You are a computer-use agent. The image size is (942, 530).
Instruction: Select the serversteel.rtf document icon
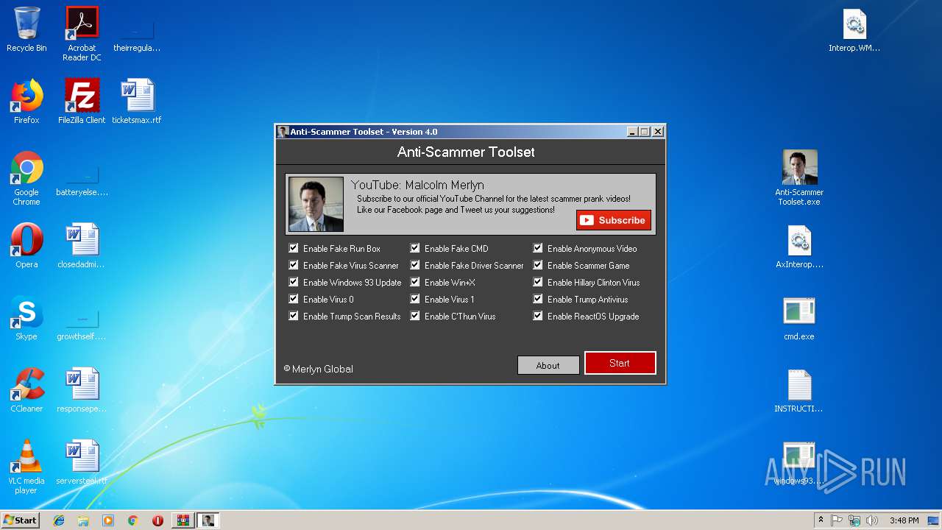click(x=82, y=462)
